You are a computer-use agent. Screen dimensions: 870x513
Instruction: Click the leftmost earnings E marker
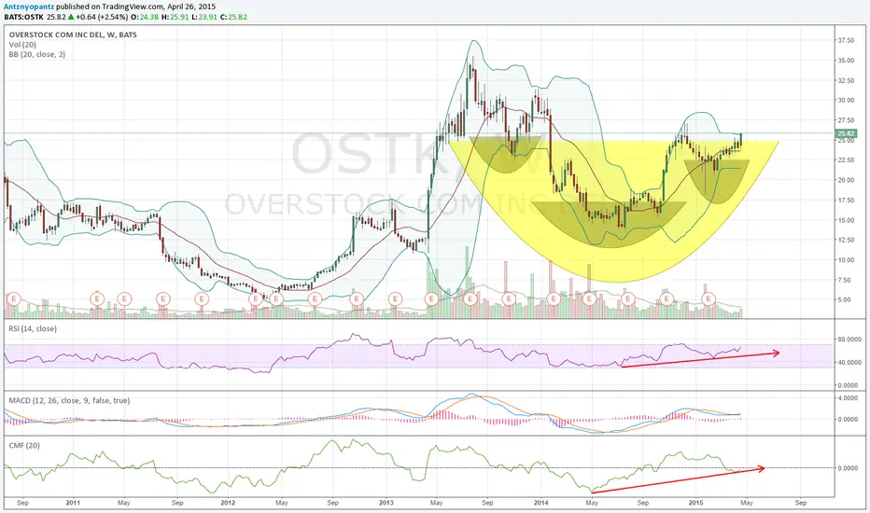pyautogui.click(x=13, y=298)
